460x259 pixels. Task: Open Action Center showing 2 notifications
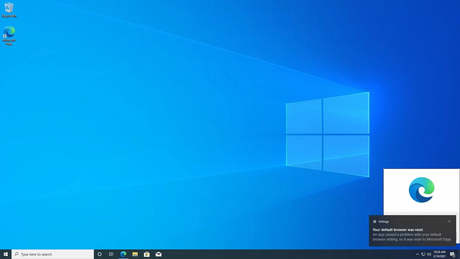click(453, 254)
